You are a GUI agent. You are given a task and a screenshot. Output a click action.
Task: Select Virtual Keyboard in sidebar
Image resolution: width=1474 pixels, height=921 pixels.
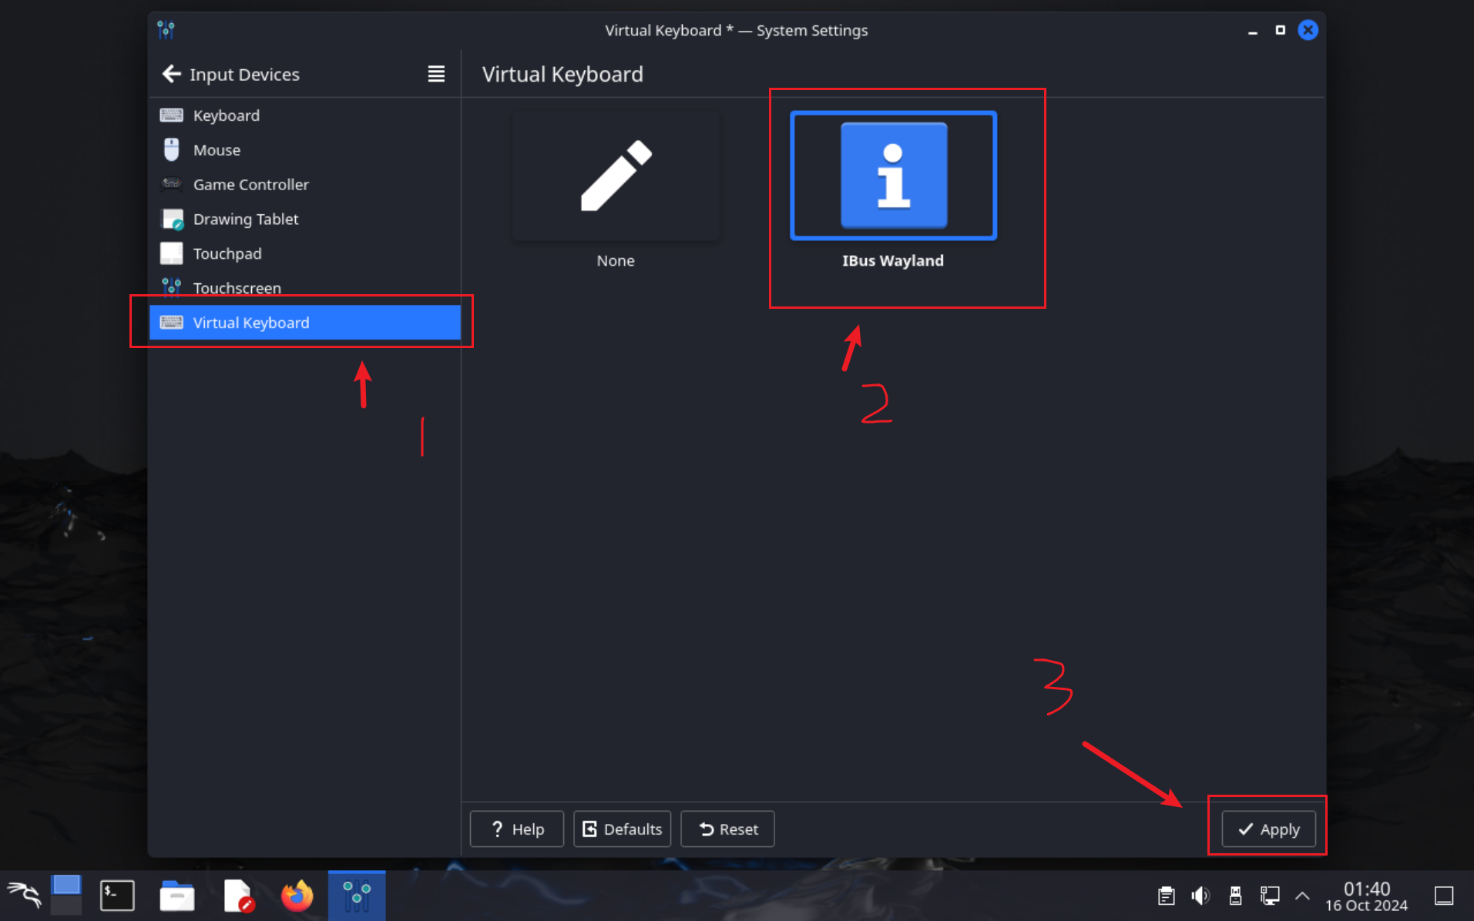click(305, 323)
